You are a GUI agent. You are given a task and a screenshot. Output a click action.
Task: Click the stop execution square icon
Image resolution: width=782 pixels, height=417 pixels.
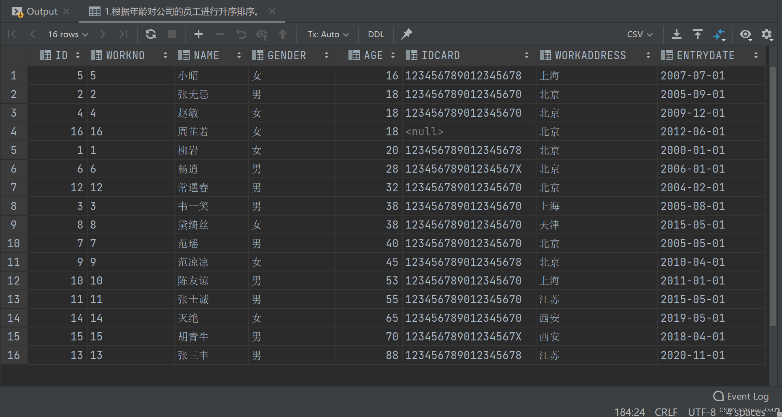pyautogui.click(x=172, y=34)
